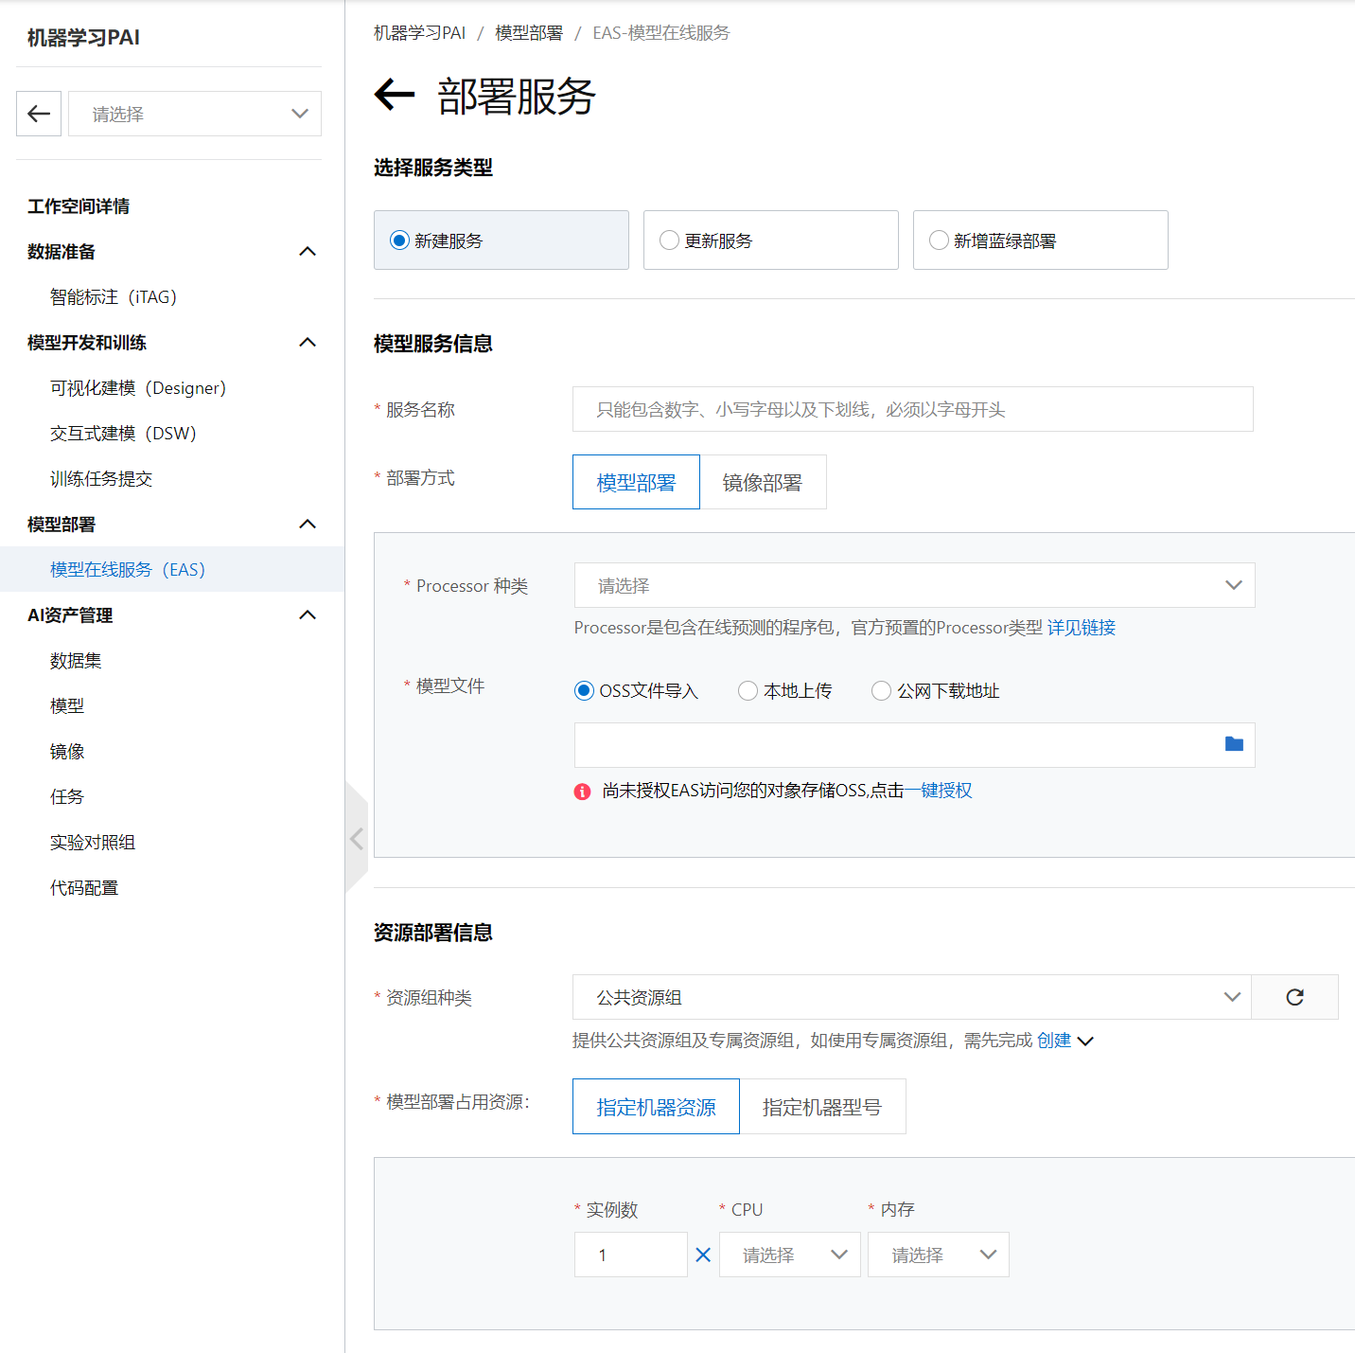Collapse the 模型开发和训练 section
The width and height of the screenshot is (1355, 1353).
(308, 343)
